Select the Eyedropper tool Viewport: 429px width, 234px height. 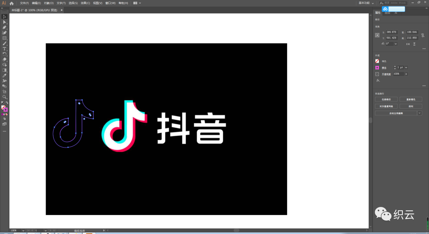coord(4,76)
